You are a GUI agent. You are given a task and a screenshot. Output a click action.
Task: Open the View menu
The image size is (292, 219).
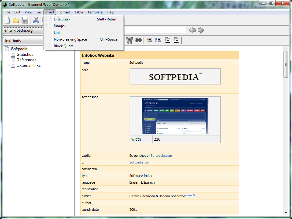(28, 12)
